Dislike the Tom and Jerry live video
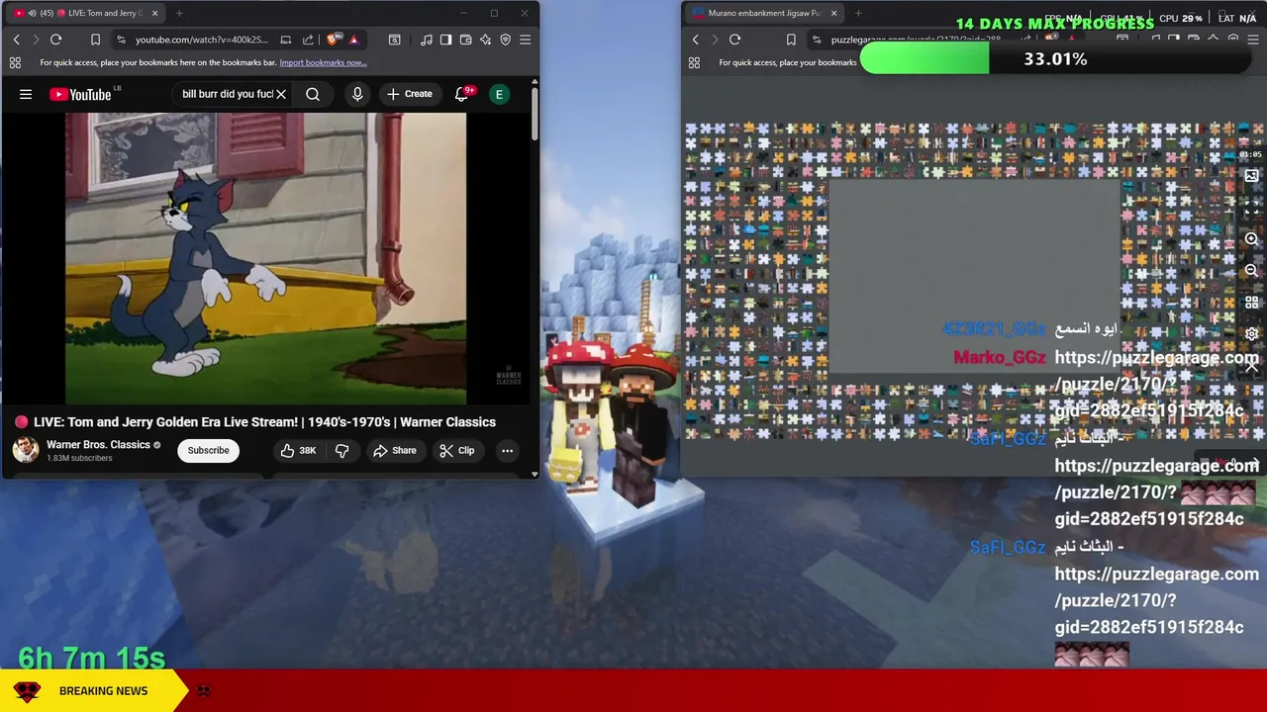The height and width of the screenshot is (712, 1267). (x=342, y=450)
